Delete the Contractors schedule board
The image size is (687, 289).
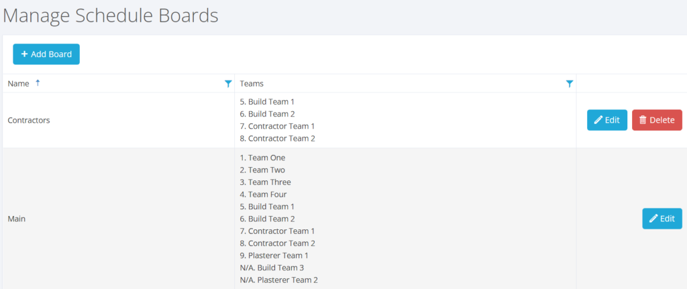(x=657, y=120)
